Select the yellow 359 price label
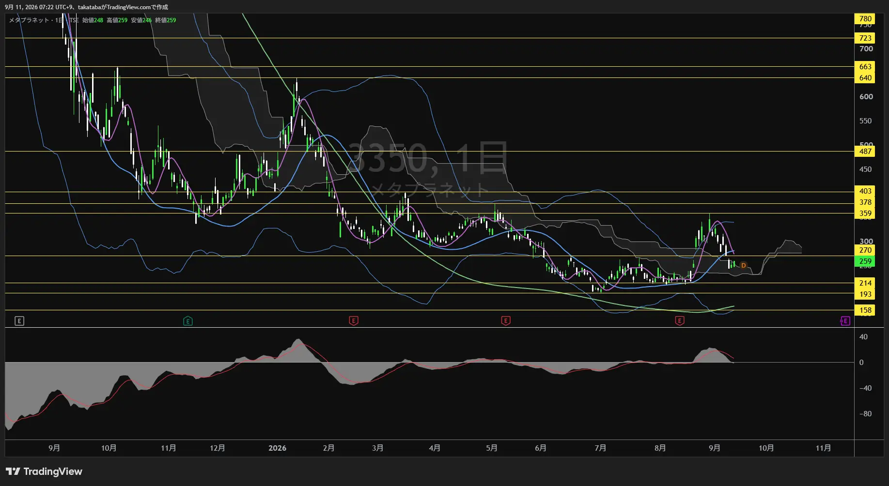The width and height of the screenshot is (889, 486). [x=865, y=213]
